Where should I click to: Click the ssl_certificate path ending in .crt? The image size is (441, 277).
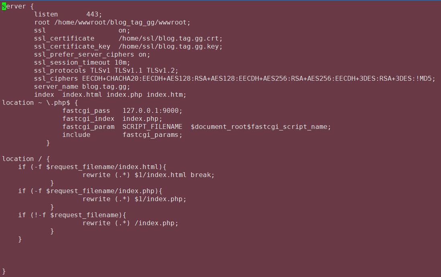pyautogui.click(x=170, y=39)
